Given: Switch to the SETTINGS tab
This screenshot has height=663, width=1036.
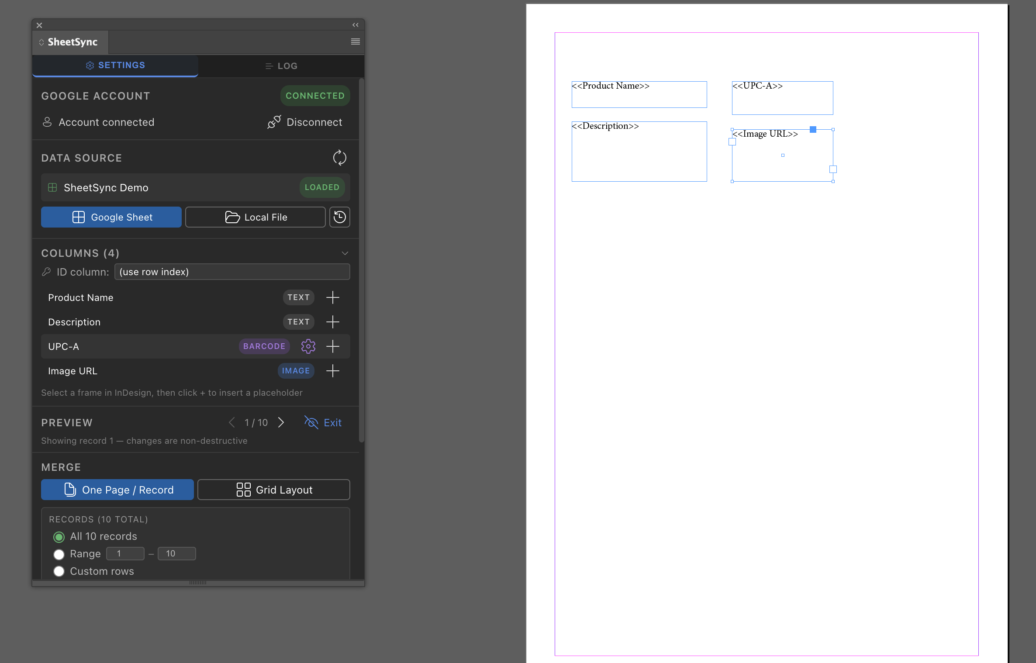Looking at the screenshot, I should [x=115, y=66].
